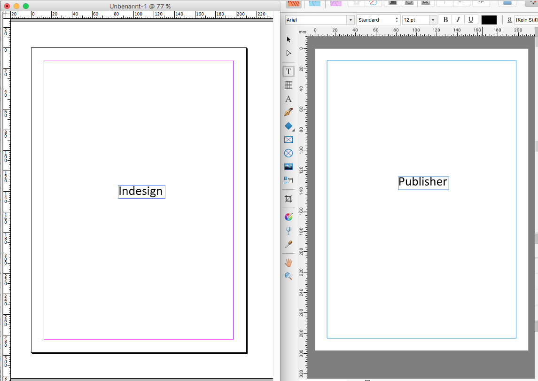
Task: Choose the Artistic Text tool
Action: (x=288, y=99)
